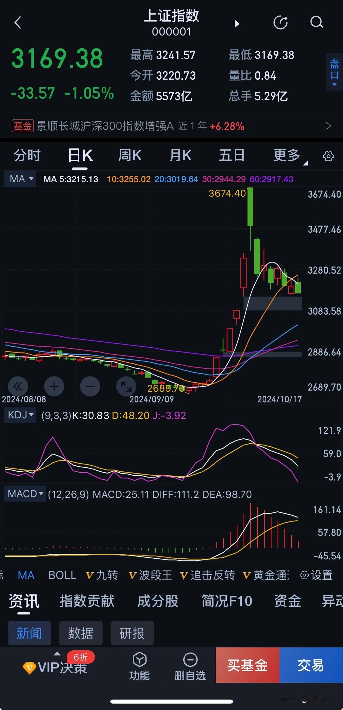Tap the 金额 5573亿 turnover value
This screenshot has width=343, height=710.
pyautogui.click(x=161, y=96)
